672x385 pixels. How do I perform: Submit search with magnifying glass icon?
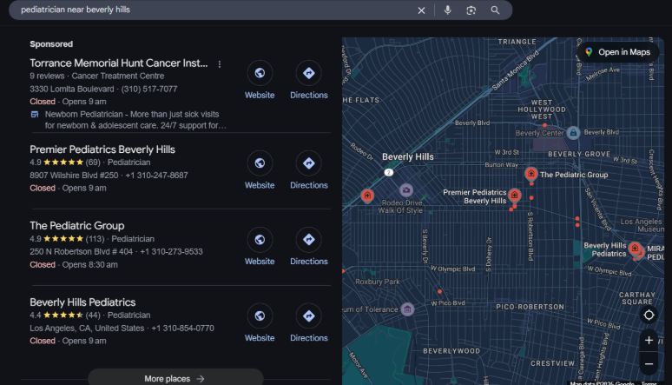[x=495, y=10]
